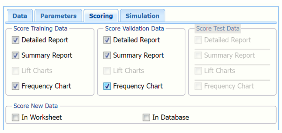
Task: Toggle Summary Report under Score Training Data
Action: (15, 56)
